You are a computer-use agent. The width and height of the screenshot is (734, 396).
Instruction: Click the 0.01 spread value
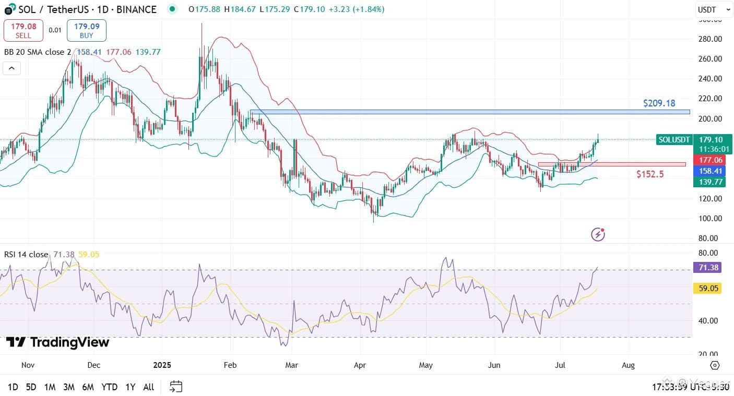point(55,30)
